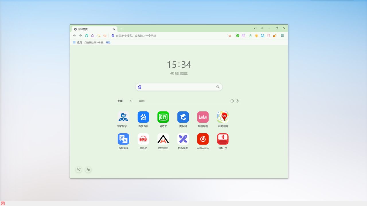367x206 pixels.
Task: Click the color-filter icon at bottom left
Action: (88, 169)
